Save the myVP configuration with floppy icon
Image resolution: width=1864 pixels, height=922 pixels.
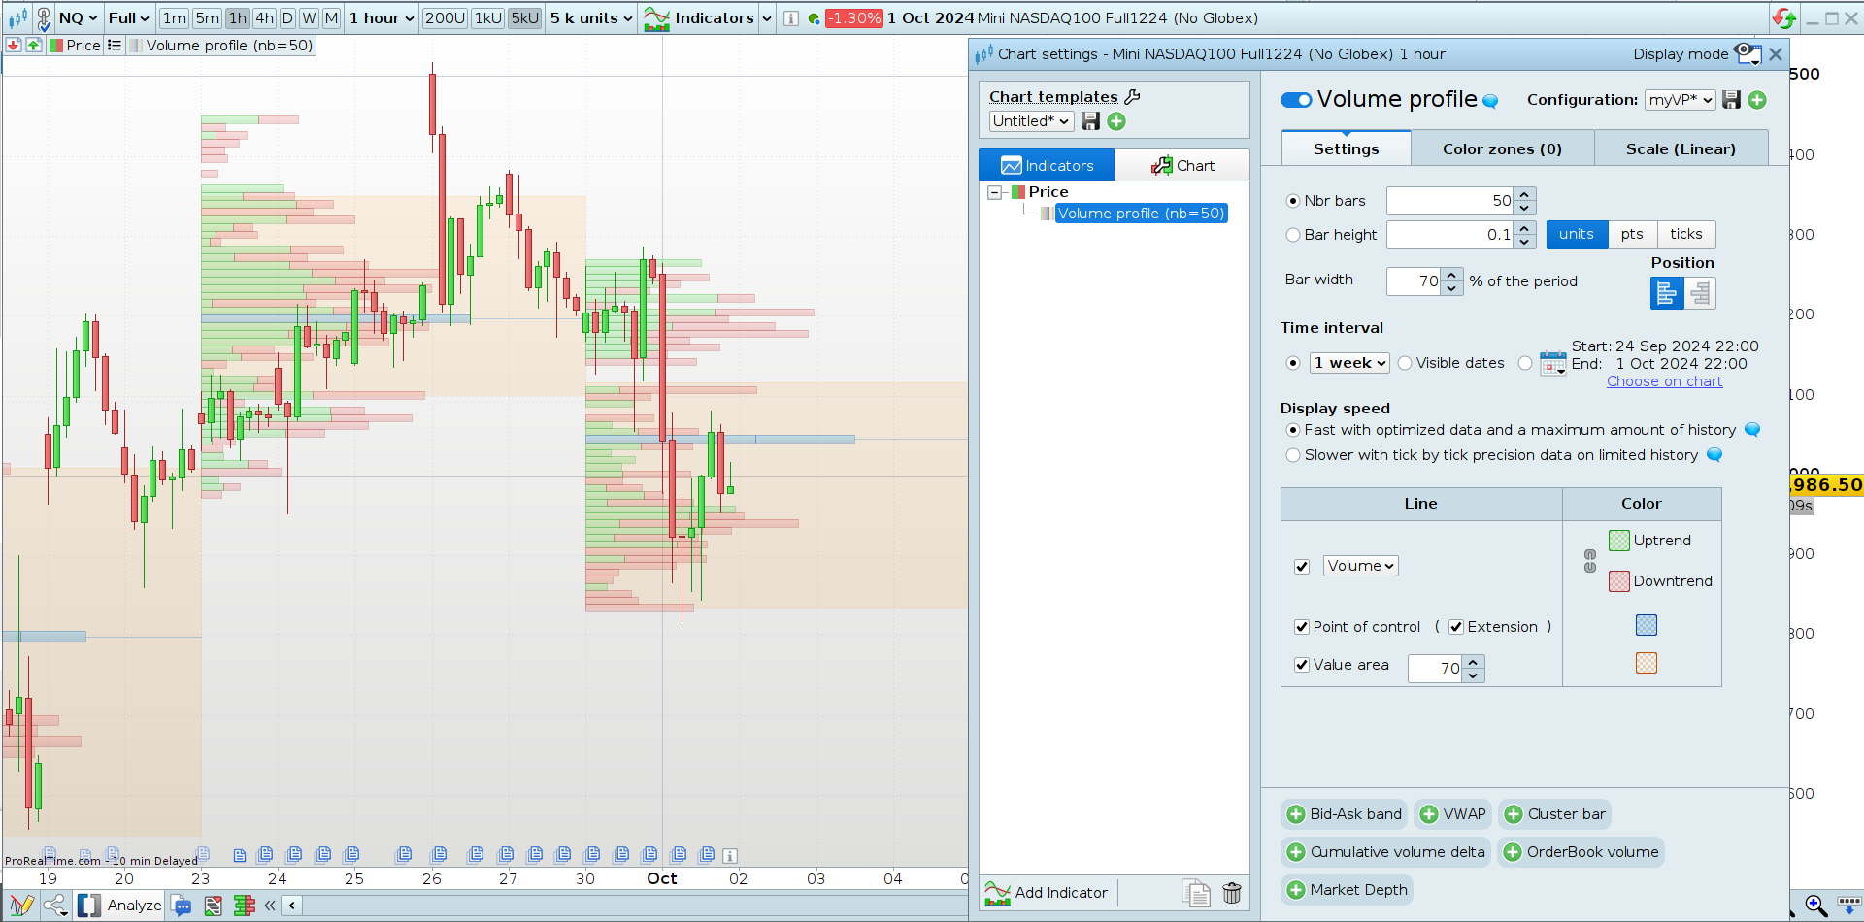[1731, 100]
